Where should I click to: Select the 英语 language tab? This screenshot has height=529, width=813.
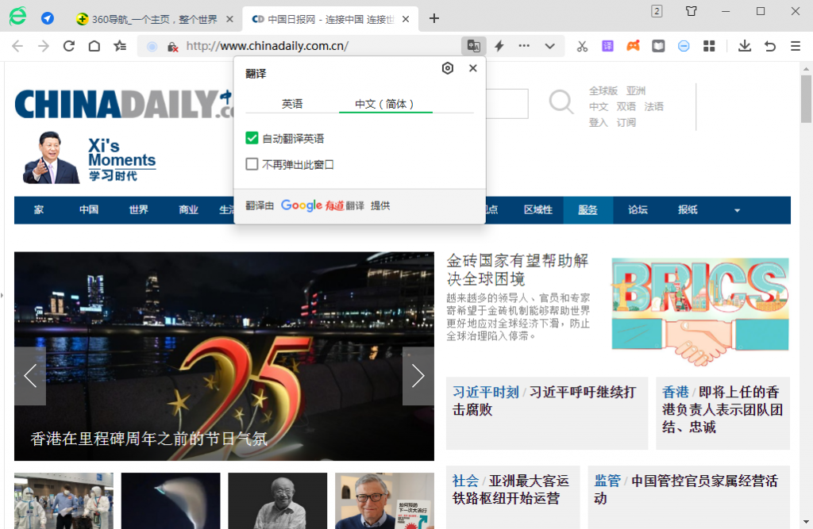292,104
